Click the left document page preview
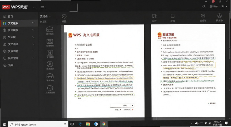 (104, 71)
